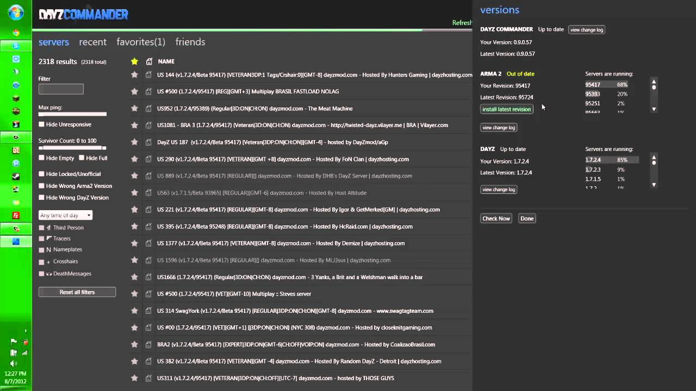The image size is (696, 391).
Task: Toggle the Third Person filter checkbox
Action: pyautogui.click(x=41, y=228)
